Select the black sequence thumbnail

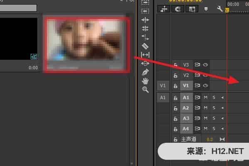pos(19,39)
